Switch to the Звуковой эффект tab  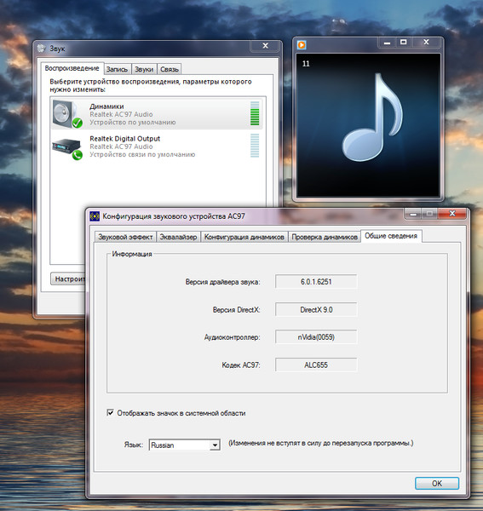click(x=125, y=237)
